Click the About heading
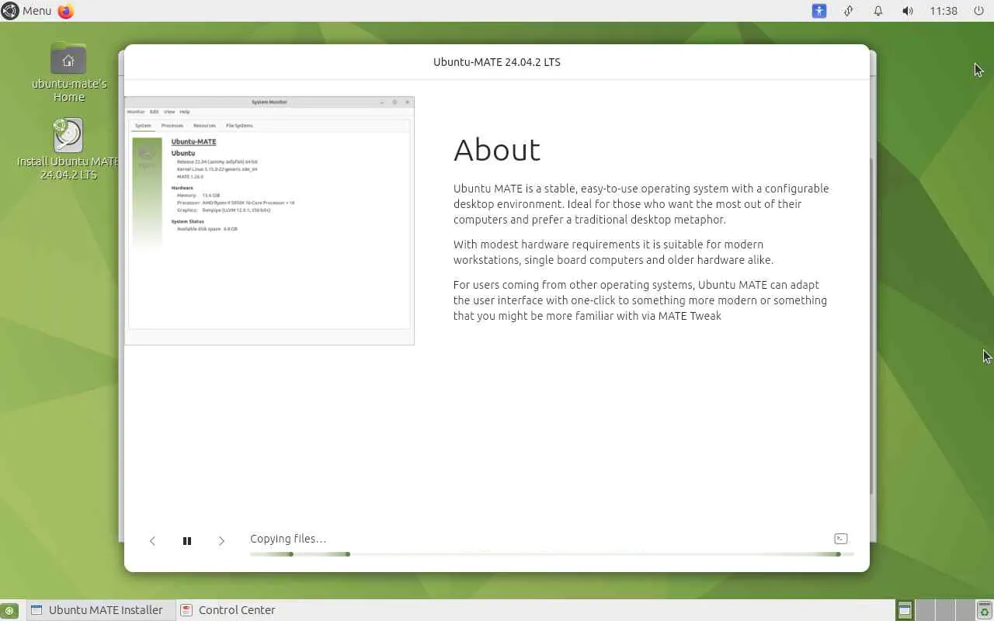Image resolution: width=994 pixels, height=621 pixels. click(x=497, y=150)
